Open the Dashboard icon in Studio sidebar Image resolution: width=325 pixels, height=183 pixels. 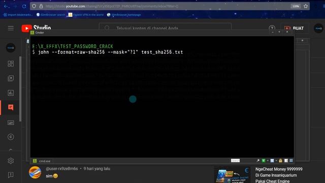click(11, 64)
